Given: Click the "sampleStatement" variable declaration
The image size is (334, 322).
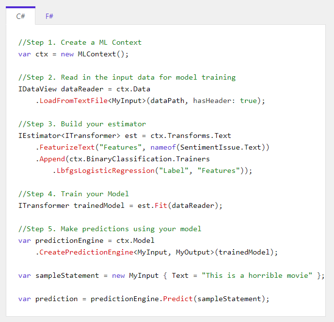Looking at the screenshot, I should (67, 275).
